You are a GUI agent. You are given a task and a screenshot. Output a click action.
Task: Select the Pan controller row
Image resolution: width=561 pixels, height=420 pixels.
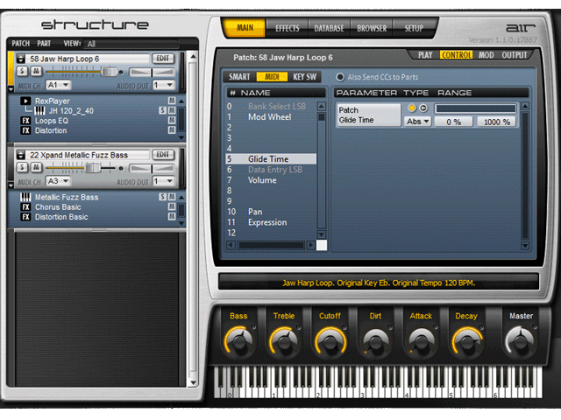pos(271,212)
